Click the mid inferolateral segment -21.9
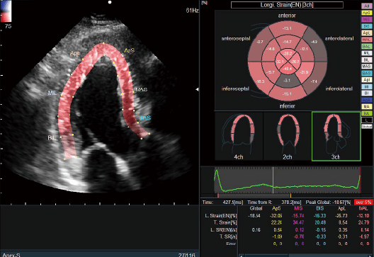This screenshot has height=257, width=374. coord(304,72)
